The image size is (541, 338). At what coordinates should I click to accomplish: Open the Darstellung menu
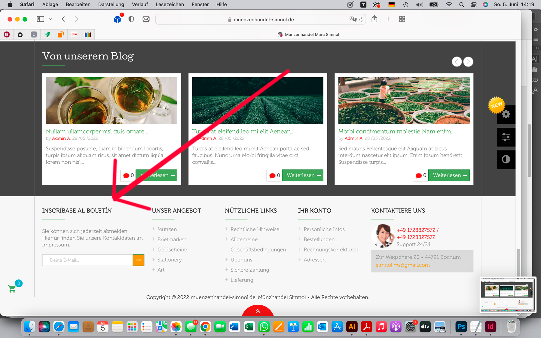(x=111, y=5)
